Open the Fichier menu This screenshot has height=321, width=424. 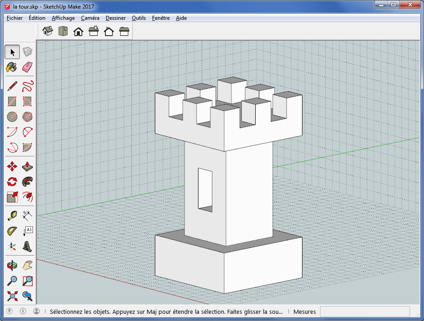pos(14,18)
